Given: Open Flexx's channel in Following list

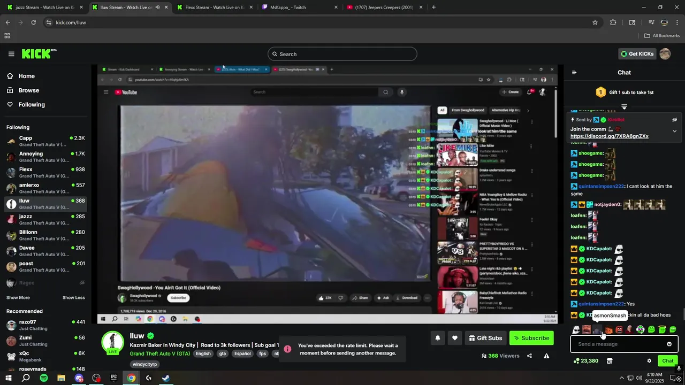Looking at the screenshot, I should tap(45, 172).
